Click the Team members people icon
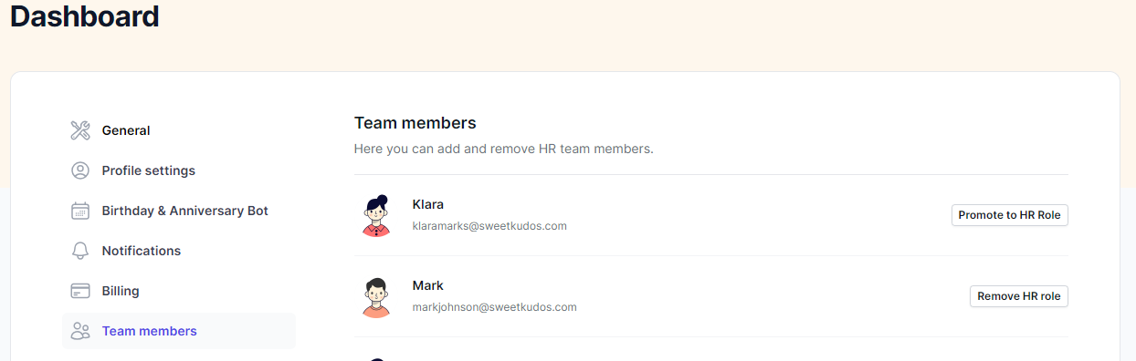This screenshot has width=1136, height=361. tap(80, 331)
